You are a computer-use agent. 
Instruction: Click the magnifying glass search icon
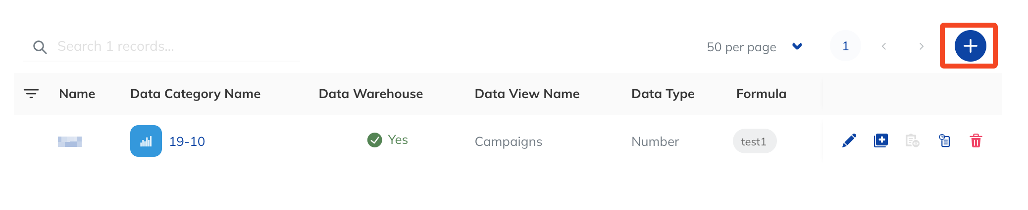[40, 47]
